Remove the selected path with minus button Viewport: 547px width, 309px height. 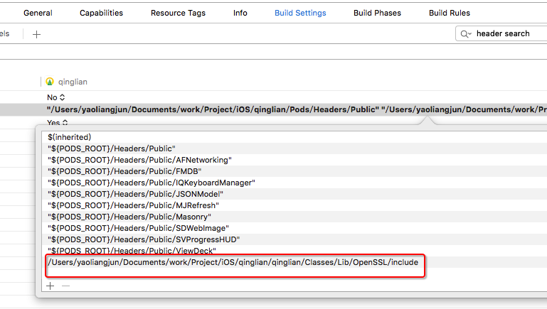tap(65, 286)
